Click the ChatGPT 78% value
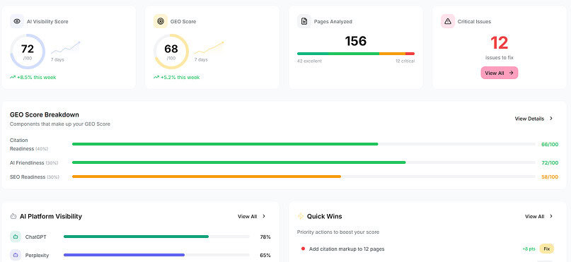 (x=265, y=237)
